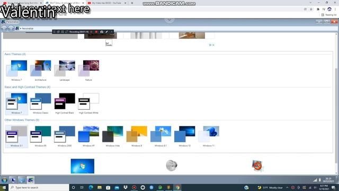Open the Chrome three-dot menu
The height and width of the screenshot is (191, 339).
click(335, 10)
